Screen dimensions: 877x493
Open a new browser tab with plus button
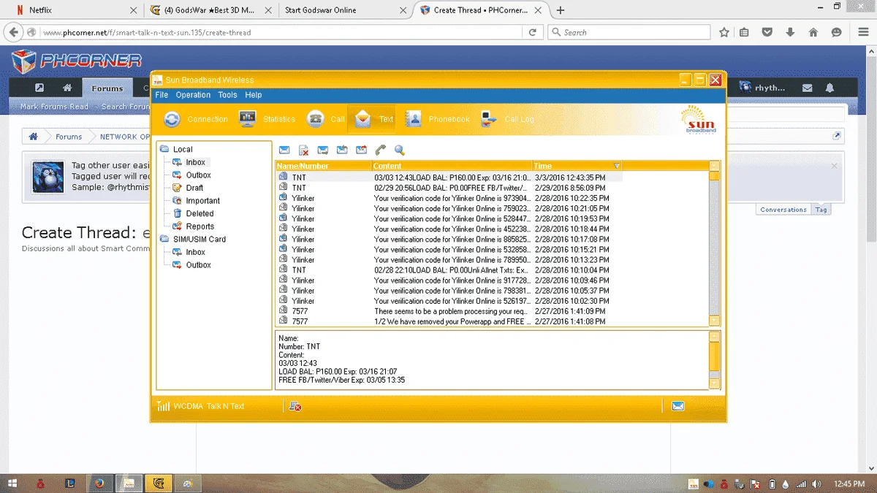coord(561,10)
